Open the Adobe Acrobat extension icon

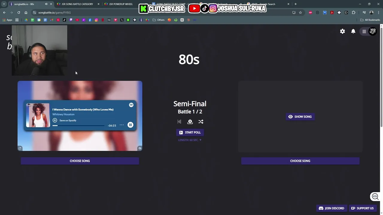tap(332, 13)
